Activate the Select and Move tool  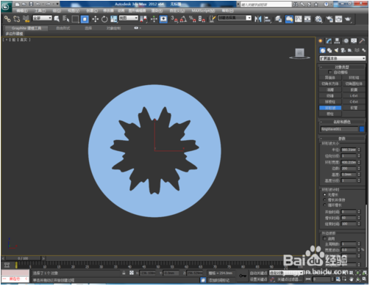click(95, 19)
